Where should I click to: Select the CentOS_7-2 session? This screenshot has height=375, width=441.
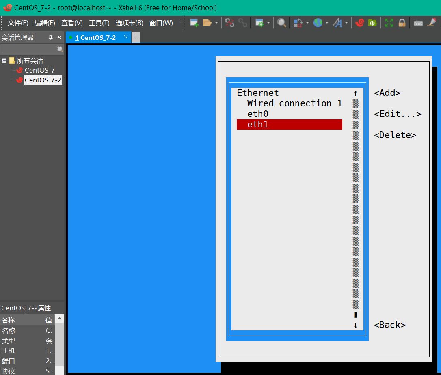43,80
